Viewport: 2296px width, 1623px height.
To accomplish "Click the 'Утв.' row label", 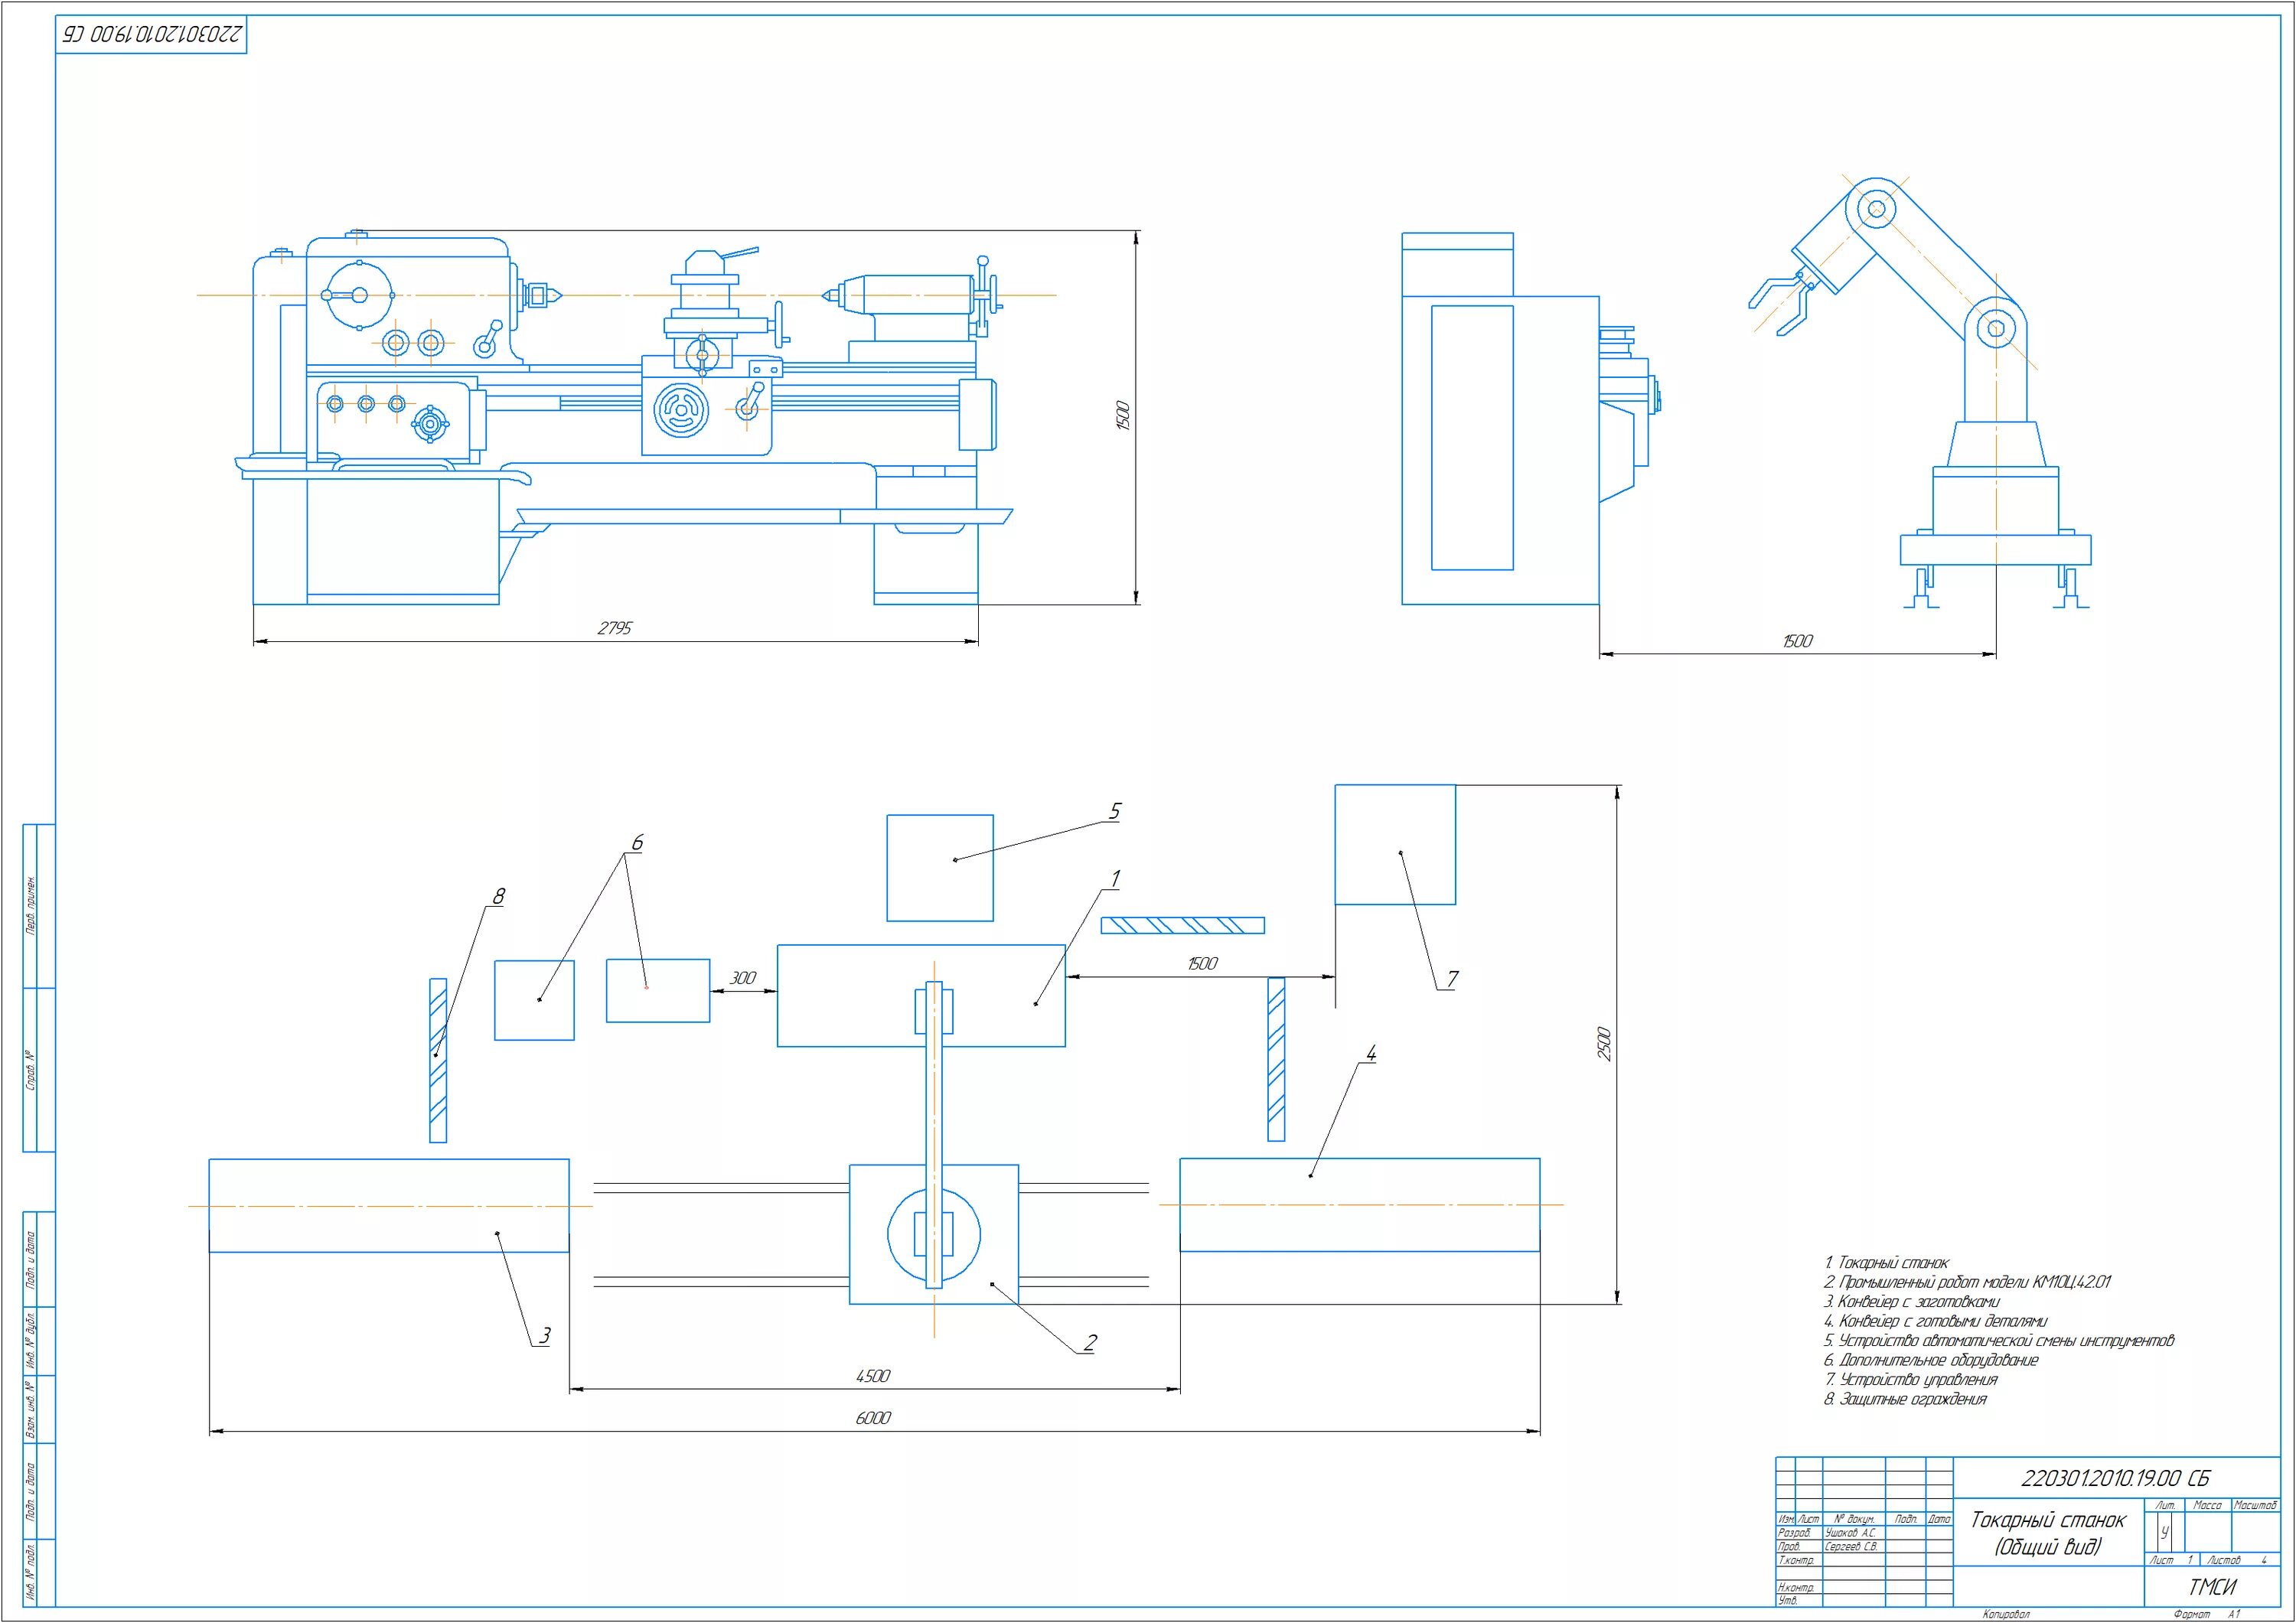I will point(1787,1601).
